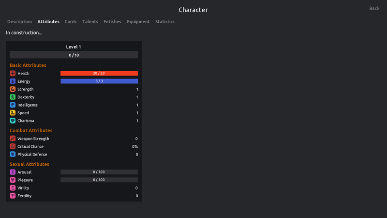Screen dimensions: 387x218
Task: Click the Virility label
Action: [23, 188]
